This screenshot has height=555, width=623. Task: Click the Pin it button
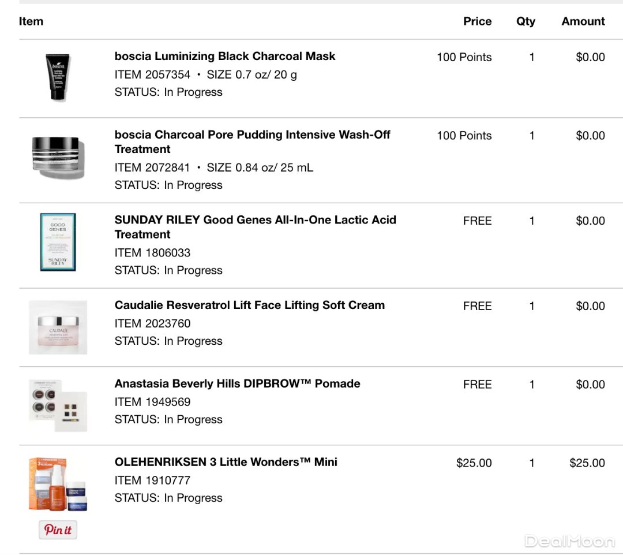coord(58,530)
